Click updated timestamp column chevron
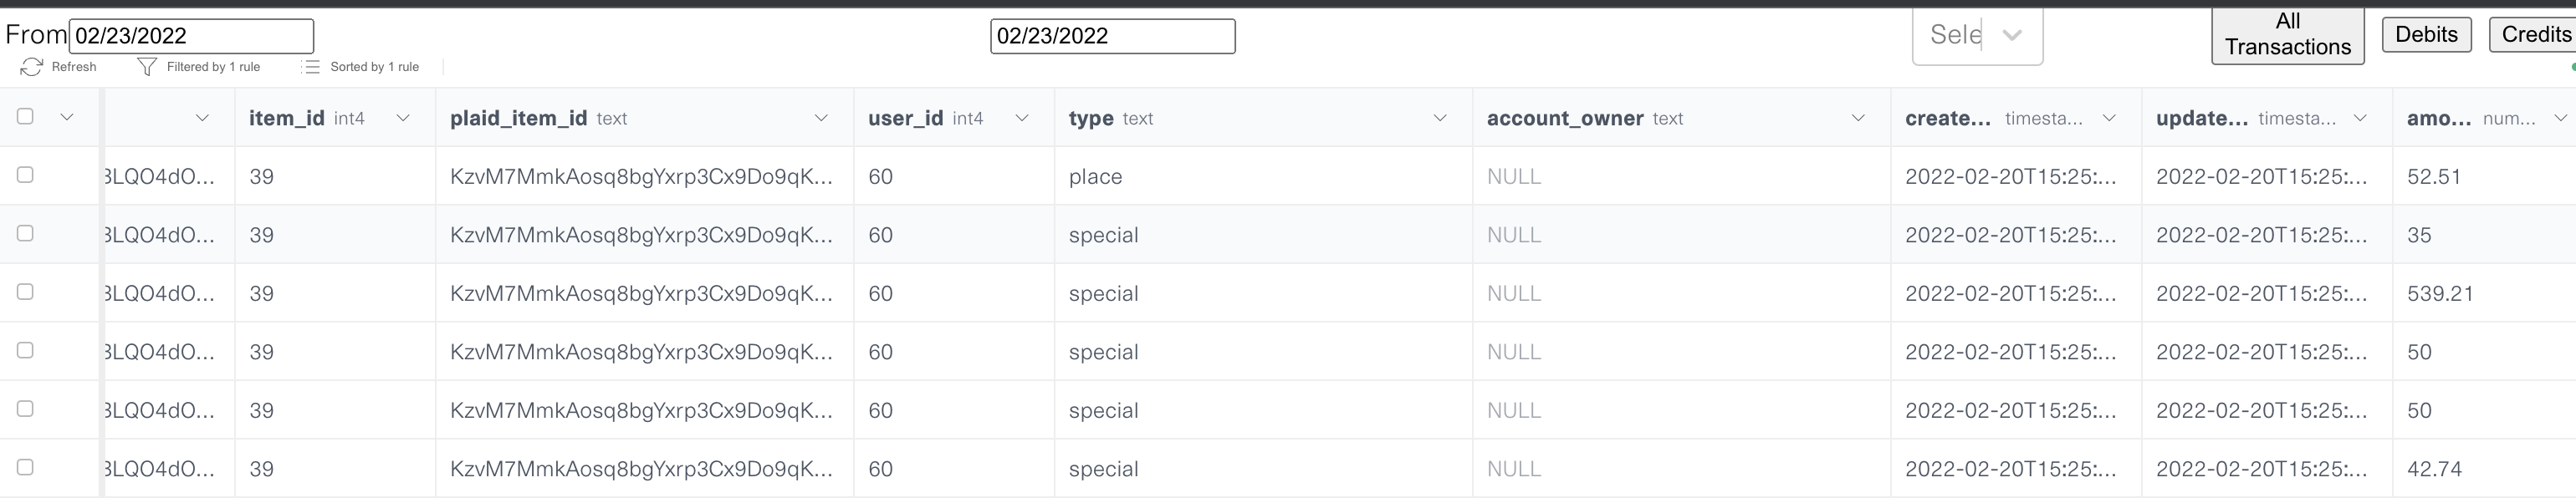The image size is (2576, 498). (x=2360, y=118)
